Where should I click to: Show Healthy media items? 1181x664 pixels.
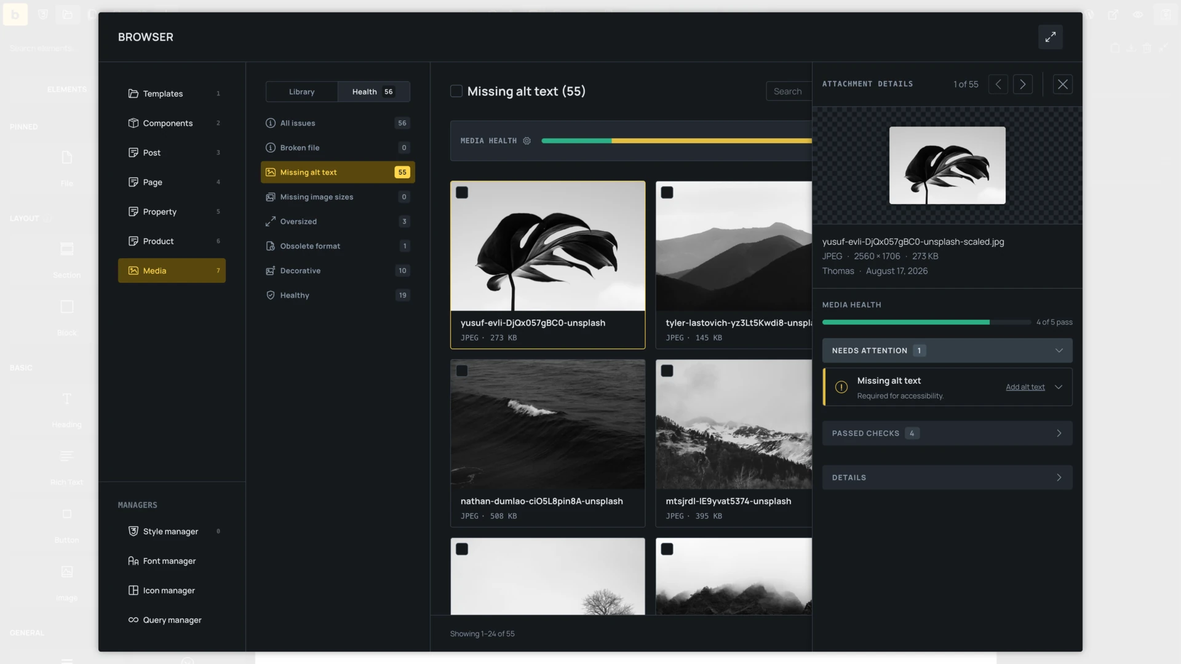[x=338, y=295]
